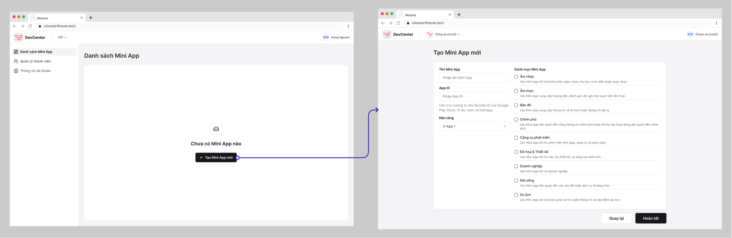The width and height of the screenshot is (732, 238).
Task: Select Đời sống category radio button
Action: tap(516, 180)
